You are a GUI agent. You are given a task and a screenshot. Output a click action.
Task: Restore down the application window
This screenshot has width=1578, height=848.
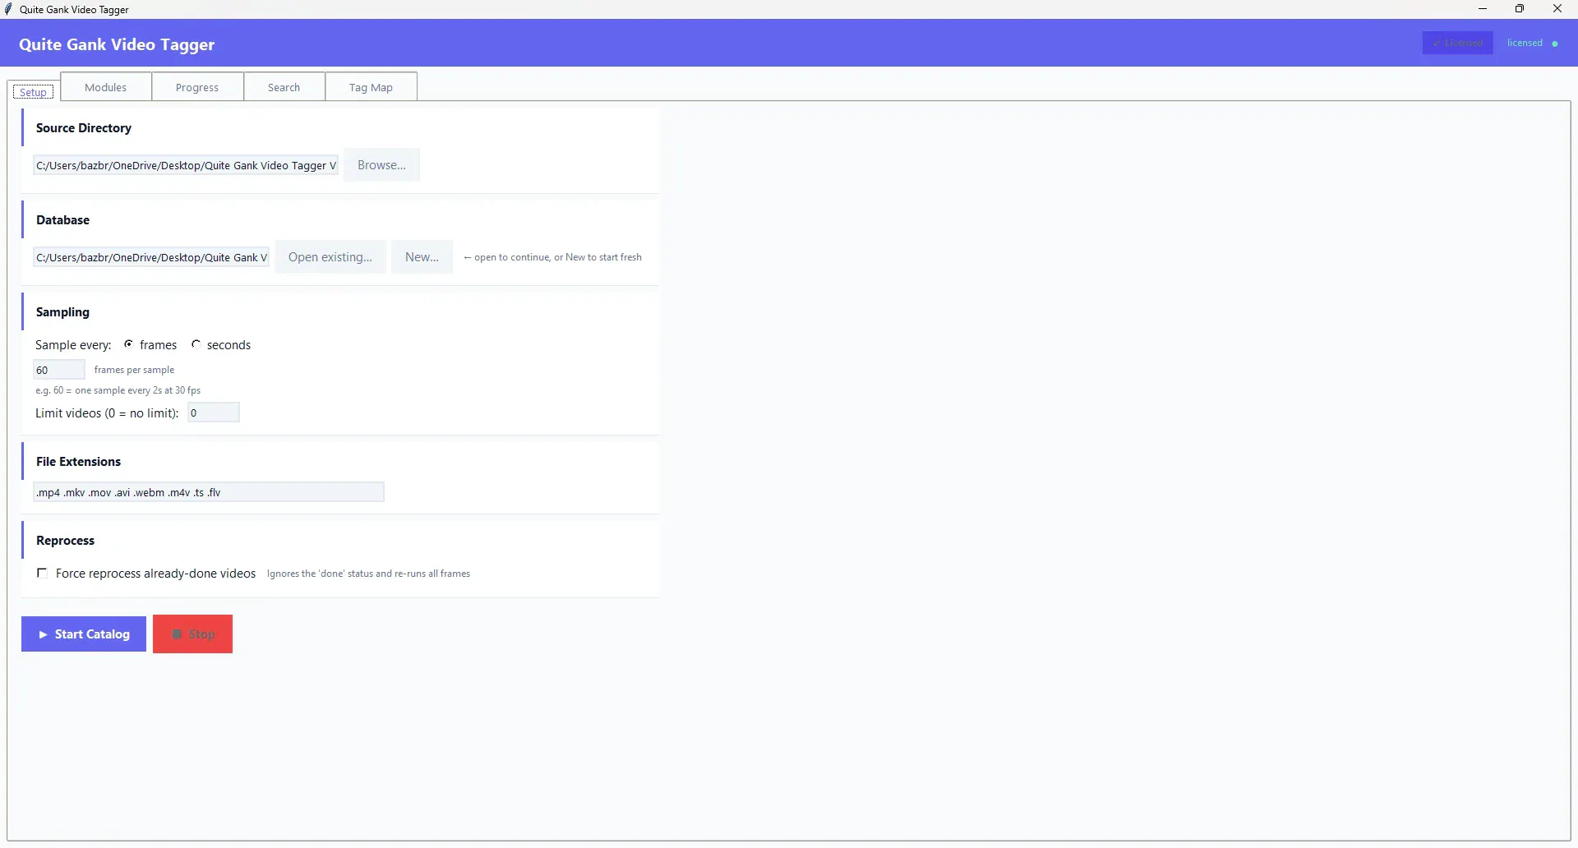click(x=1520, y=9)
